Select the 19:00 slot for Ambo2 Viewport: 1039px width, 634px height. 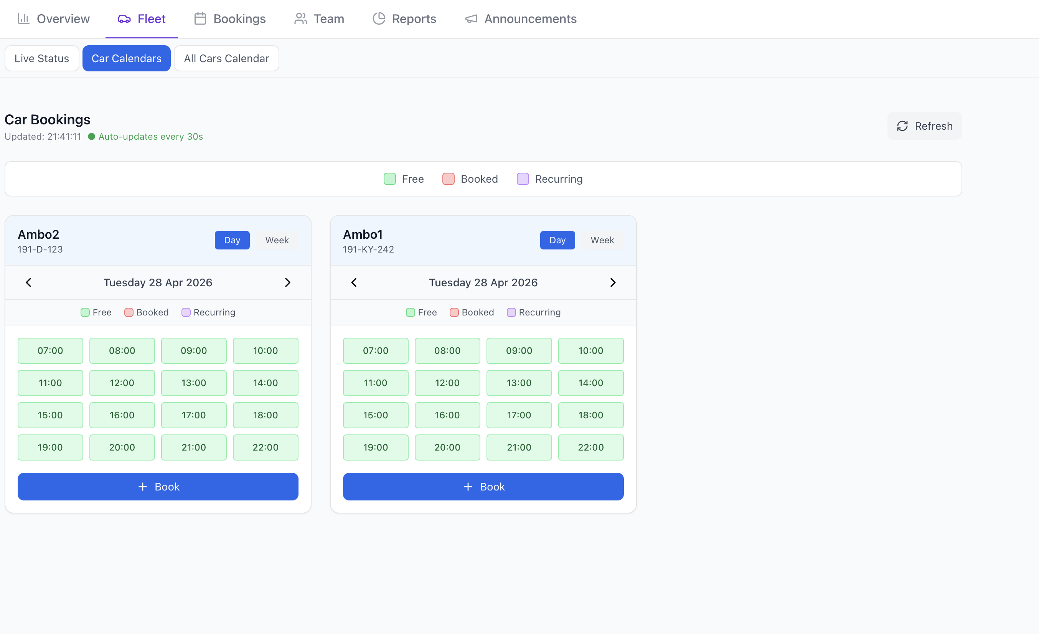(x=50, y=447)
